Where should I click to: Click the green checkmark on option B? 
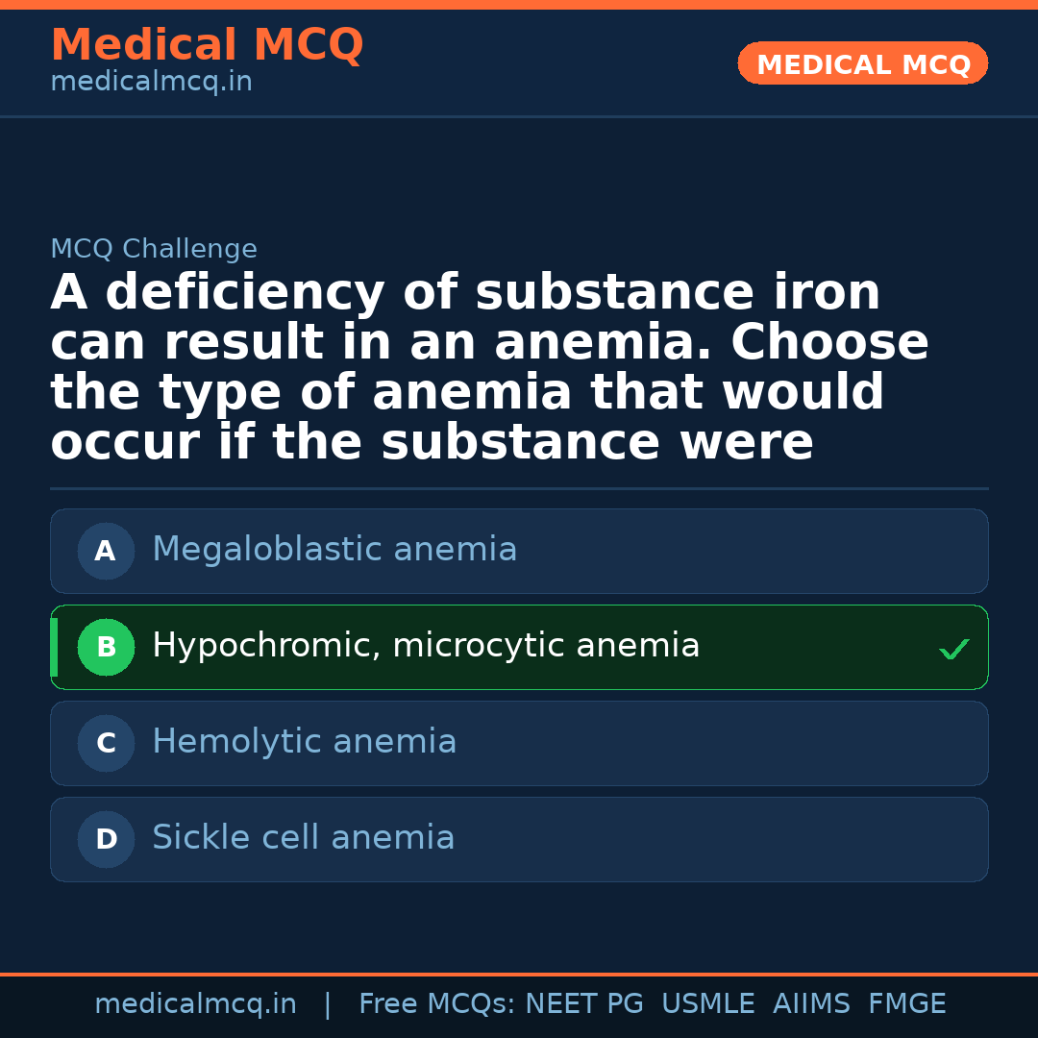coord(953,650)
